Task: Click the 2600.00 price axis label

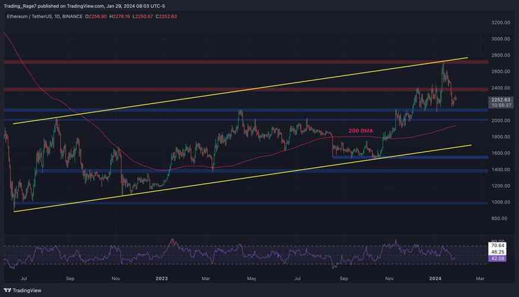Action: click(501, 71)
